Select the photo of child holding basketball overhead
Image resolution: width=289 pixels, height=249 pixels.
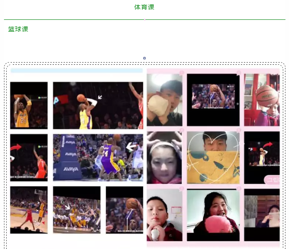[262, 100]
